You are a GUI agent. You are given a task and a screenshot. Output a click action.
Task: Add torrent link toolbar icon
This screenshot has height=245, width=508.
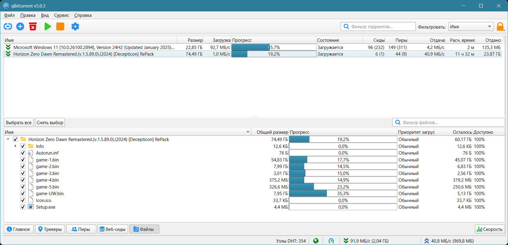[8, 26]
